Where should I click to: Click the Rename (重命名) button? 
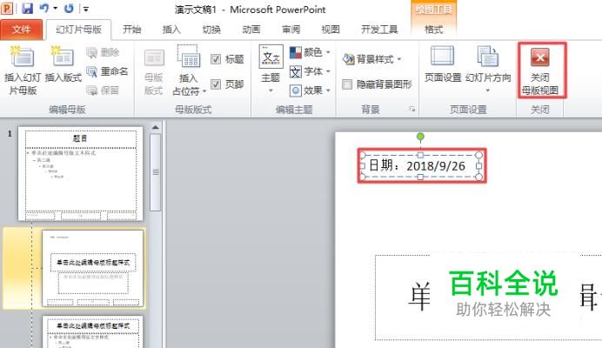pos(107,71)
